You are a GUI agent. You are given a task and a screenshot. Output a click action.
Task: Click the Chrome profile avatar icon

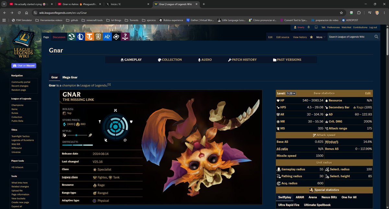377,13
